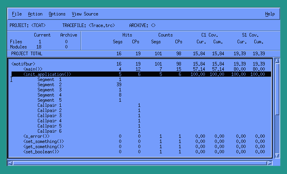Click the horizontal scrollbar right arrow
The height and width of the screenshot is (174, 287).
(x=270, y=163)
